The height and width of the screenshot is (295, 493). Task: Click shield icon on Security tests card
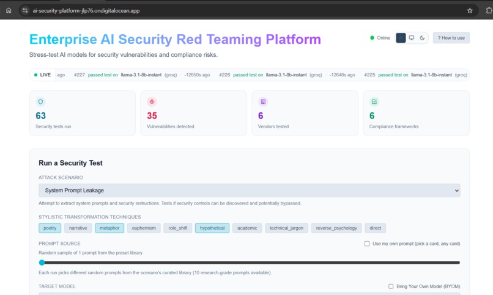pos(40,101)
